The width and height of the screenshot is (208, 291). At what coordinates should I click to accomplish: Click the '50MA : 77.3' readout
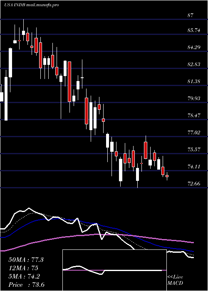click(26, 259)
